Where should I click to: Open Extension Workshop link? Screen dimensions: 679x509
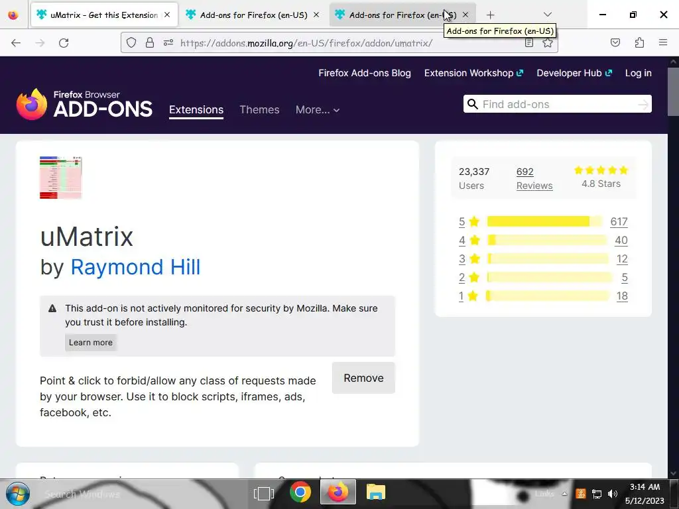coord(473,73)
